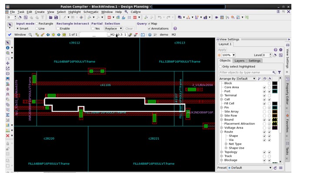Select the Line input mode radio
The height and width of the screenshot is (173, 317).
pos(37,29)
